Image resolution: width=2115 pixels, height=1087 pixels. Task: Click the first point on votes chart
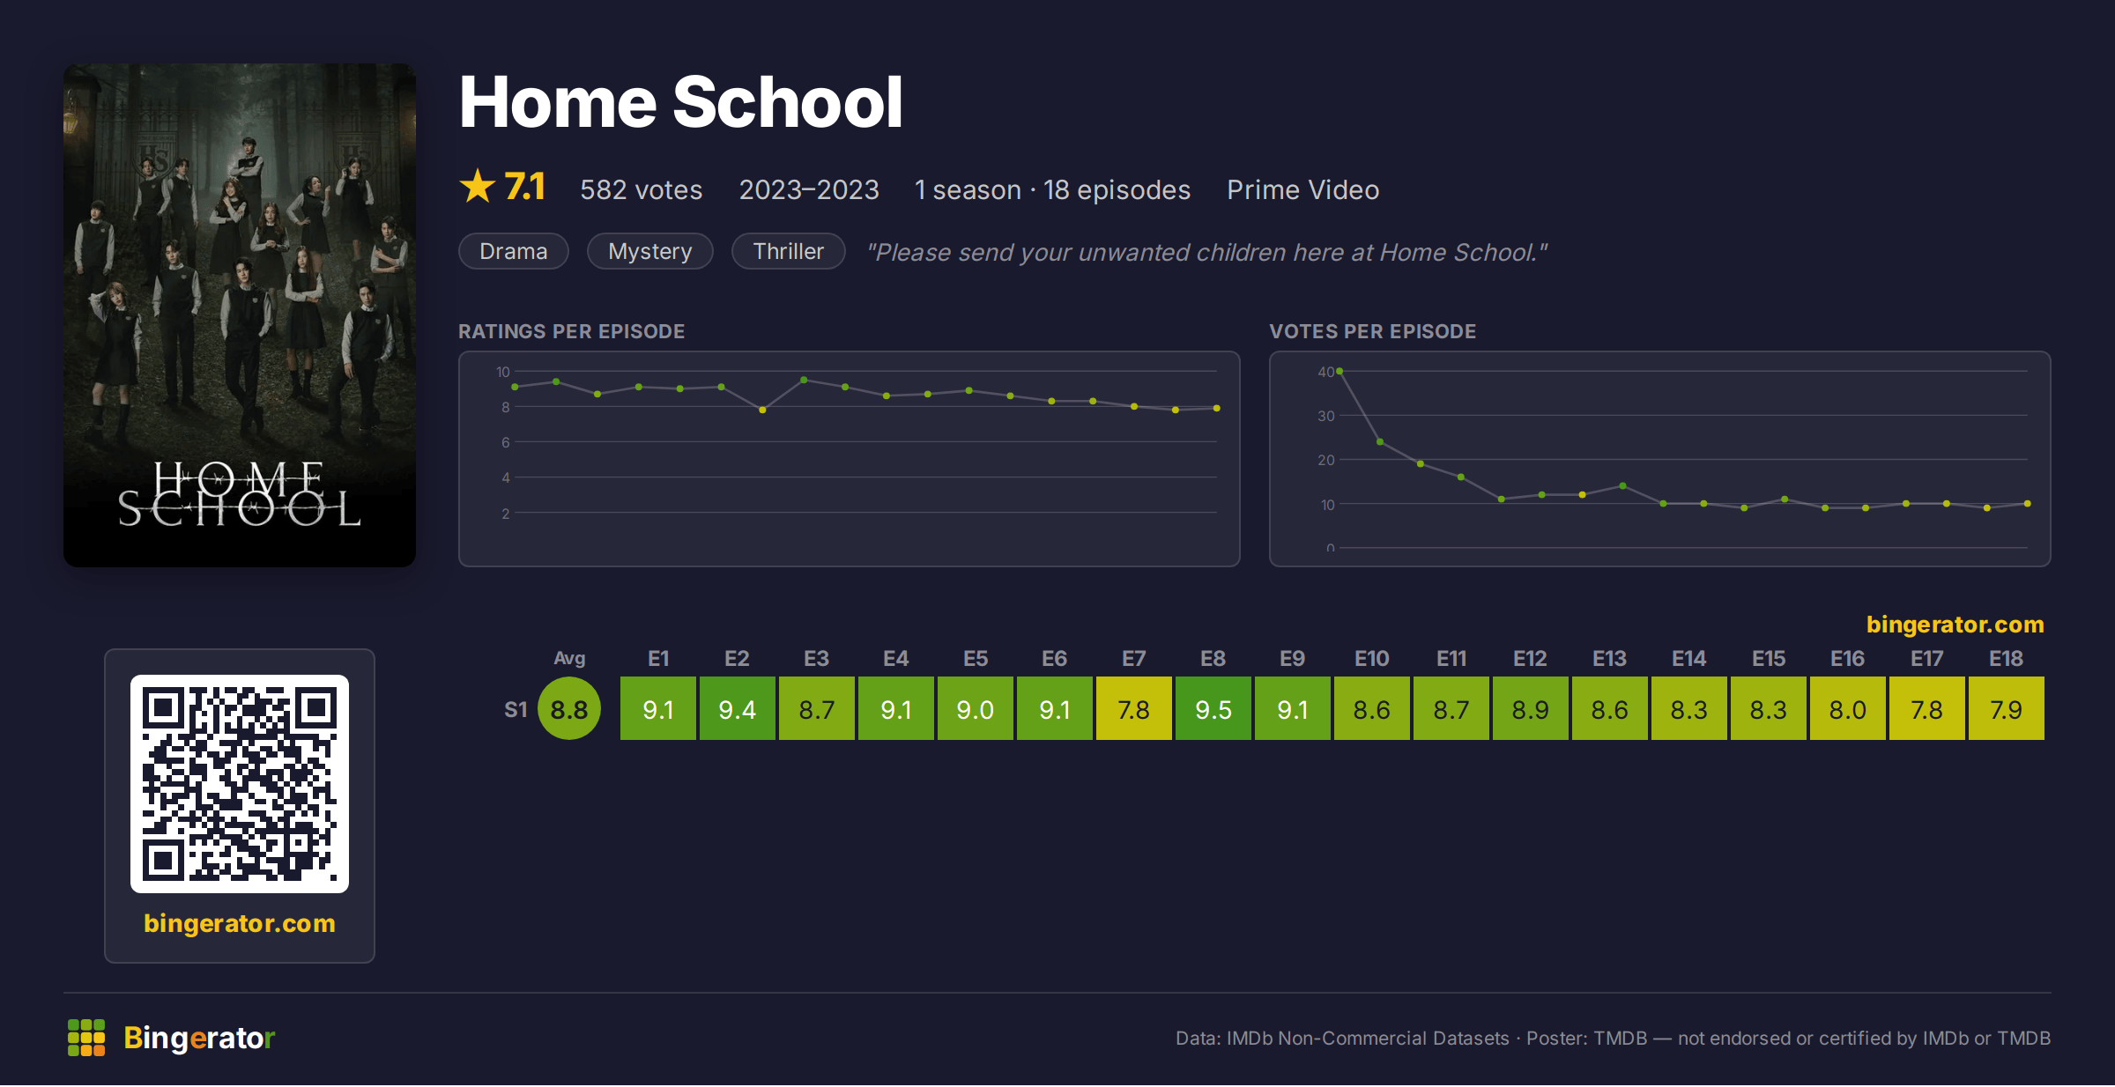tap(1339, 372)
